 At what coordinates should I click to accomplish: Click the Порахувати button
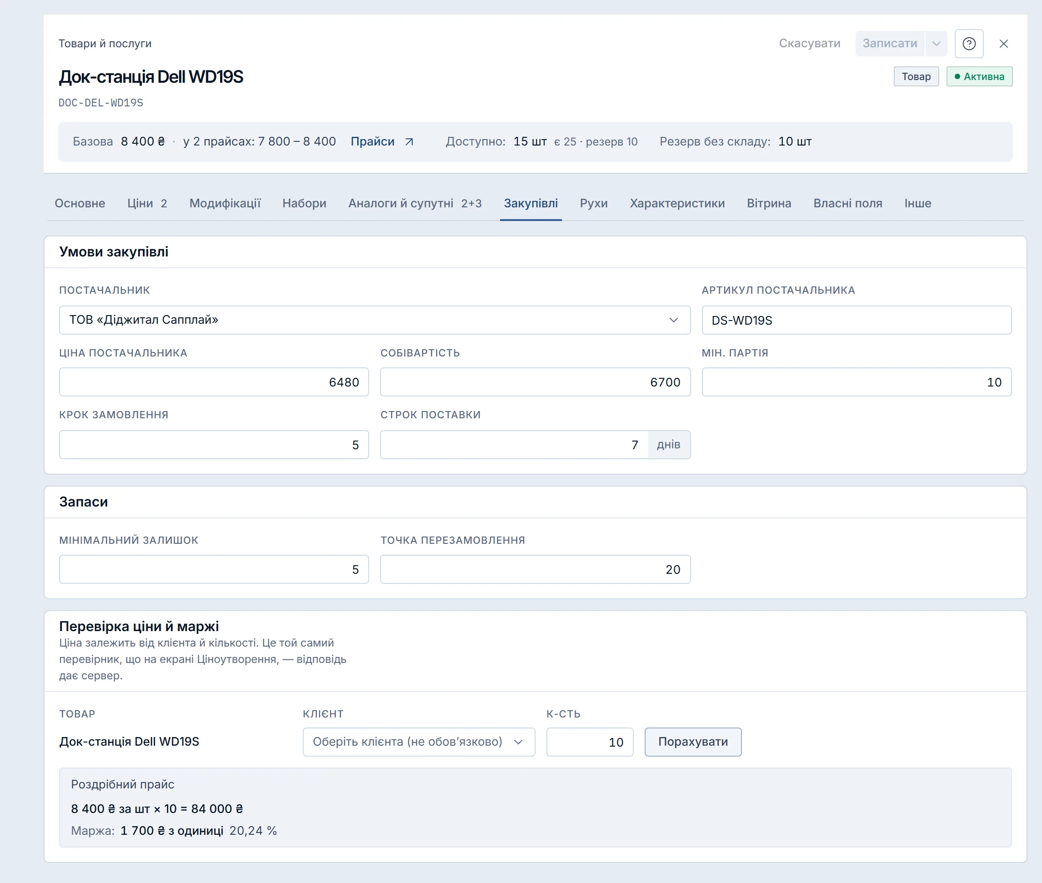693,742
